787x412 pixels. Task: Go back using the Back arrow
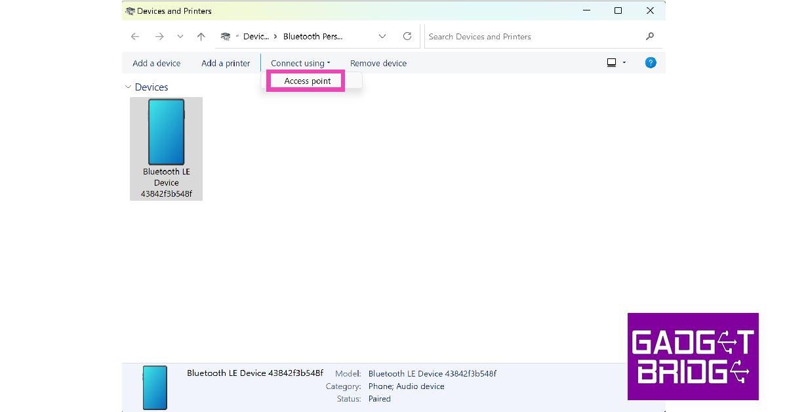click(135, 37)
